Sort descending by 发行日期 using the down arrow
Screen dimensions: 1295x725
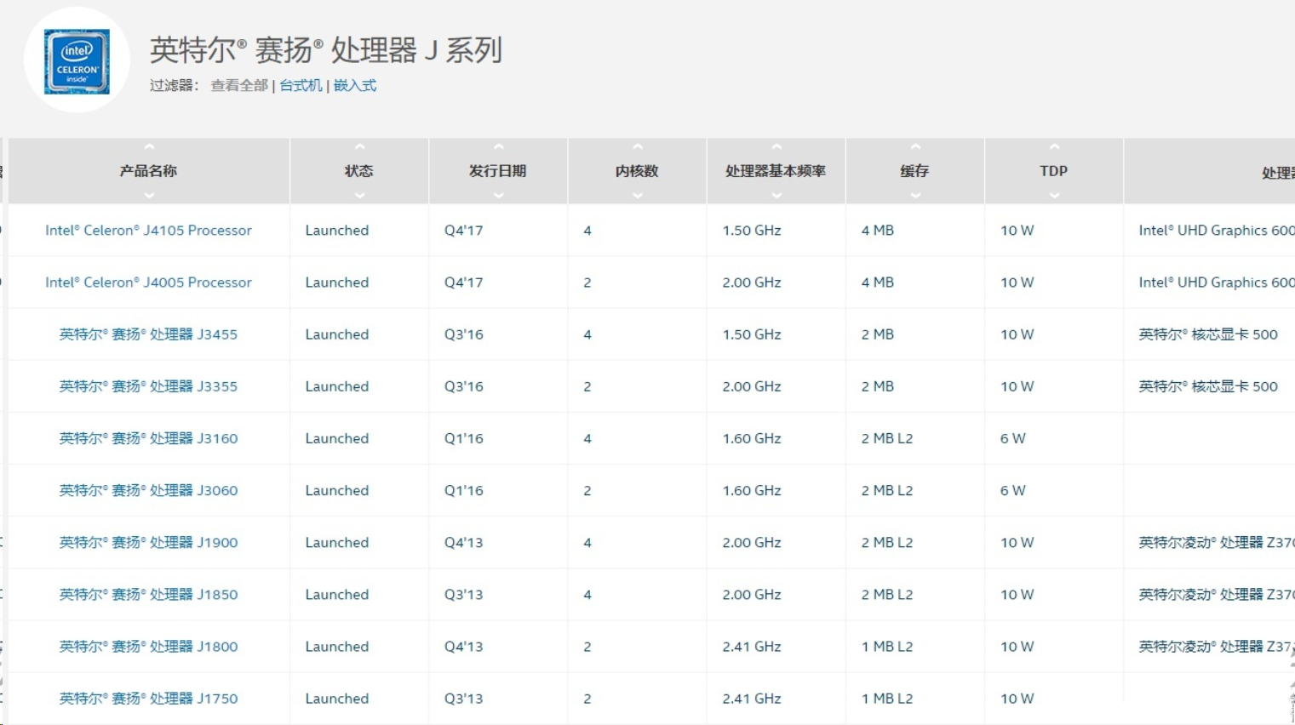[499, 196]
